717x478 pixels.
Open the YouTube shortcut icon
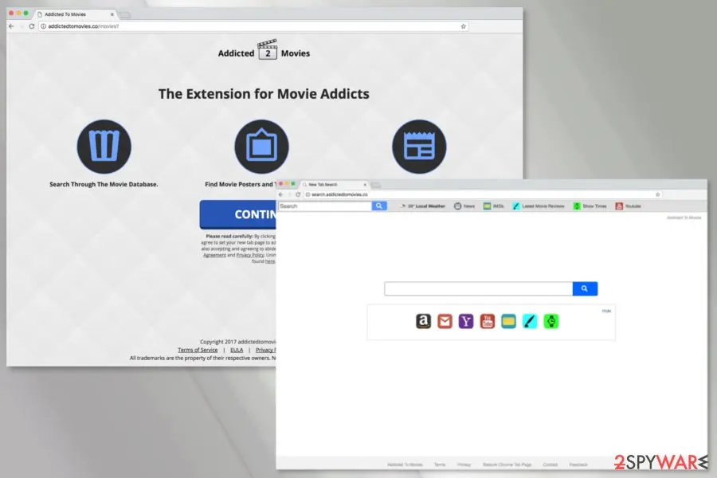click(x=488, y=321)
